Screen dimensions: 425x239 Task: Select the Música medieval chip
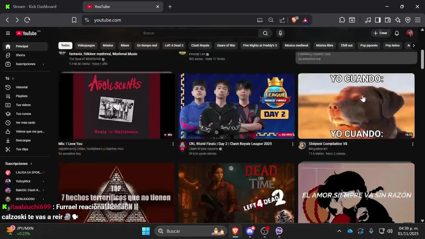(x=296, y=45)
